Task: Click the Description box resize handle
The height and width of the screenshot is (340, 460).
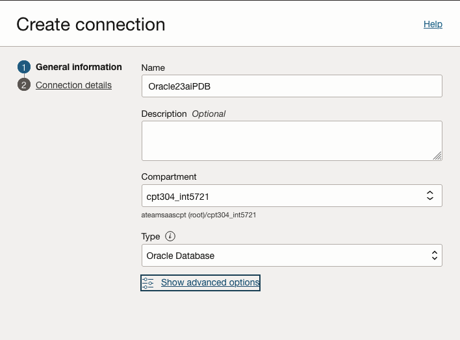Action: pyautogui.click(x=437, y=156)
